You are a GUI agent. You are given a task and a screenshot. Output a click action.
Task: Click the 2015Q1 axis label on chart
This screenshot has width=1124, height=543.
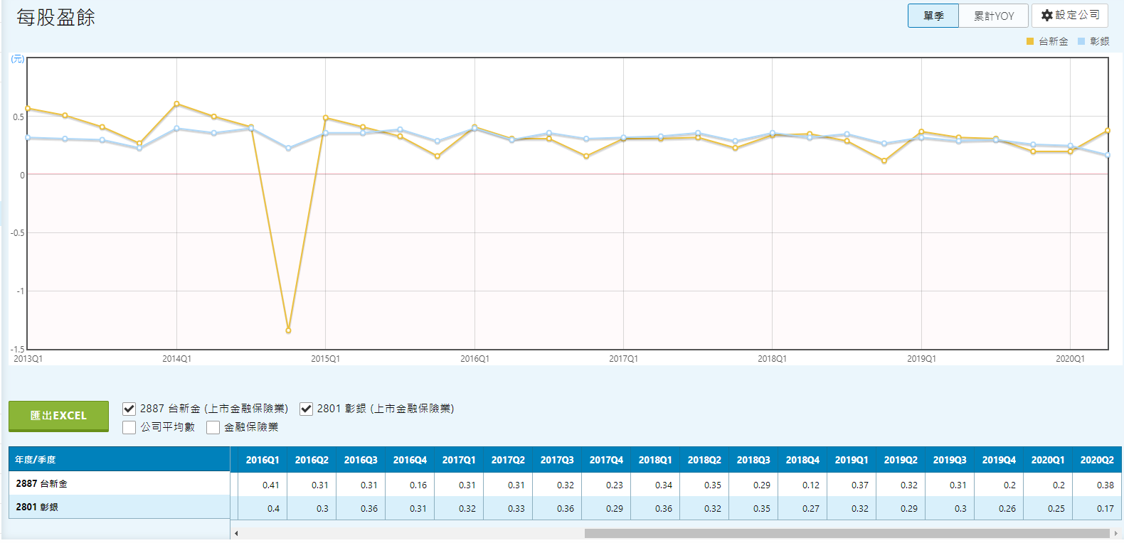pos(325,359)
